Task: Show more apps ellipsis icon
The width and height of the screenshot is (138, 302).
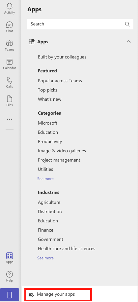Action: (x=10, y=119)
